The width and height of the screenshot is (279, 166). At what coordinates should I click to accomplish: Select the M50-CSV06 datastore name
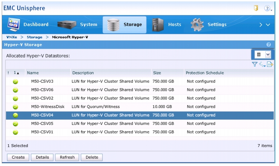[42, 90]
